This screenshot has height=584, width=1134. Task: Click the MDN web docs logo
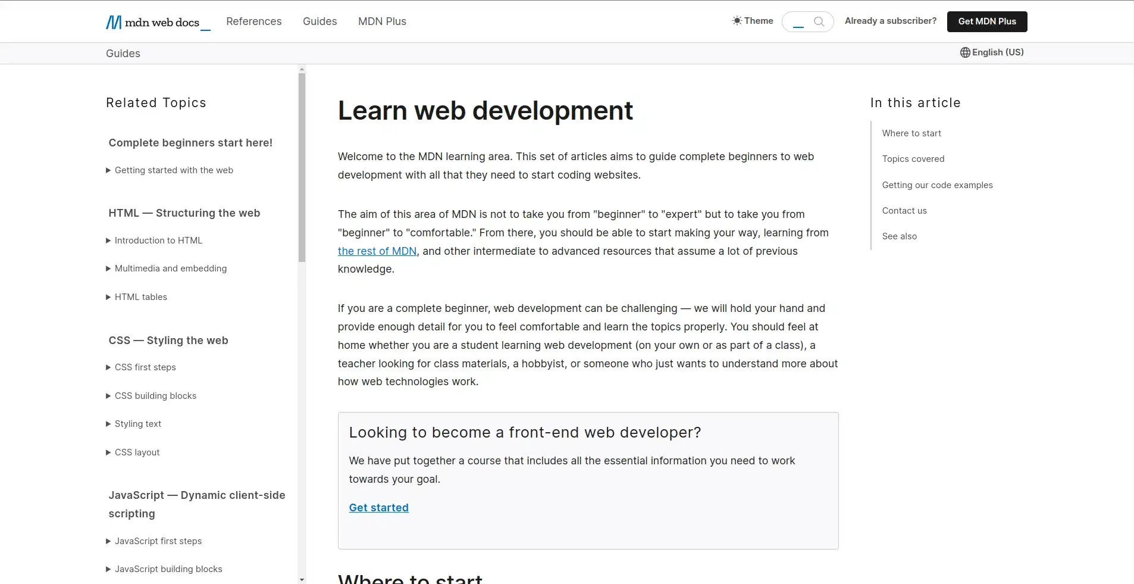click(156, 21)
